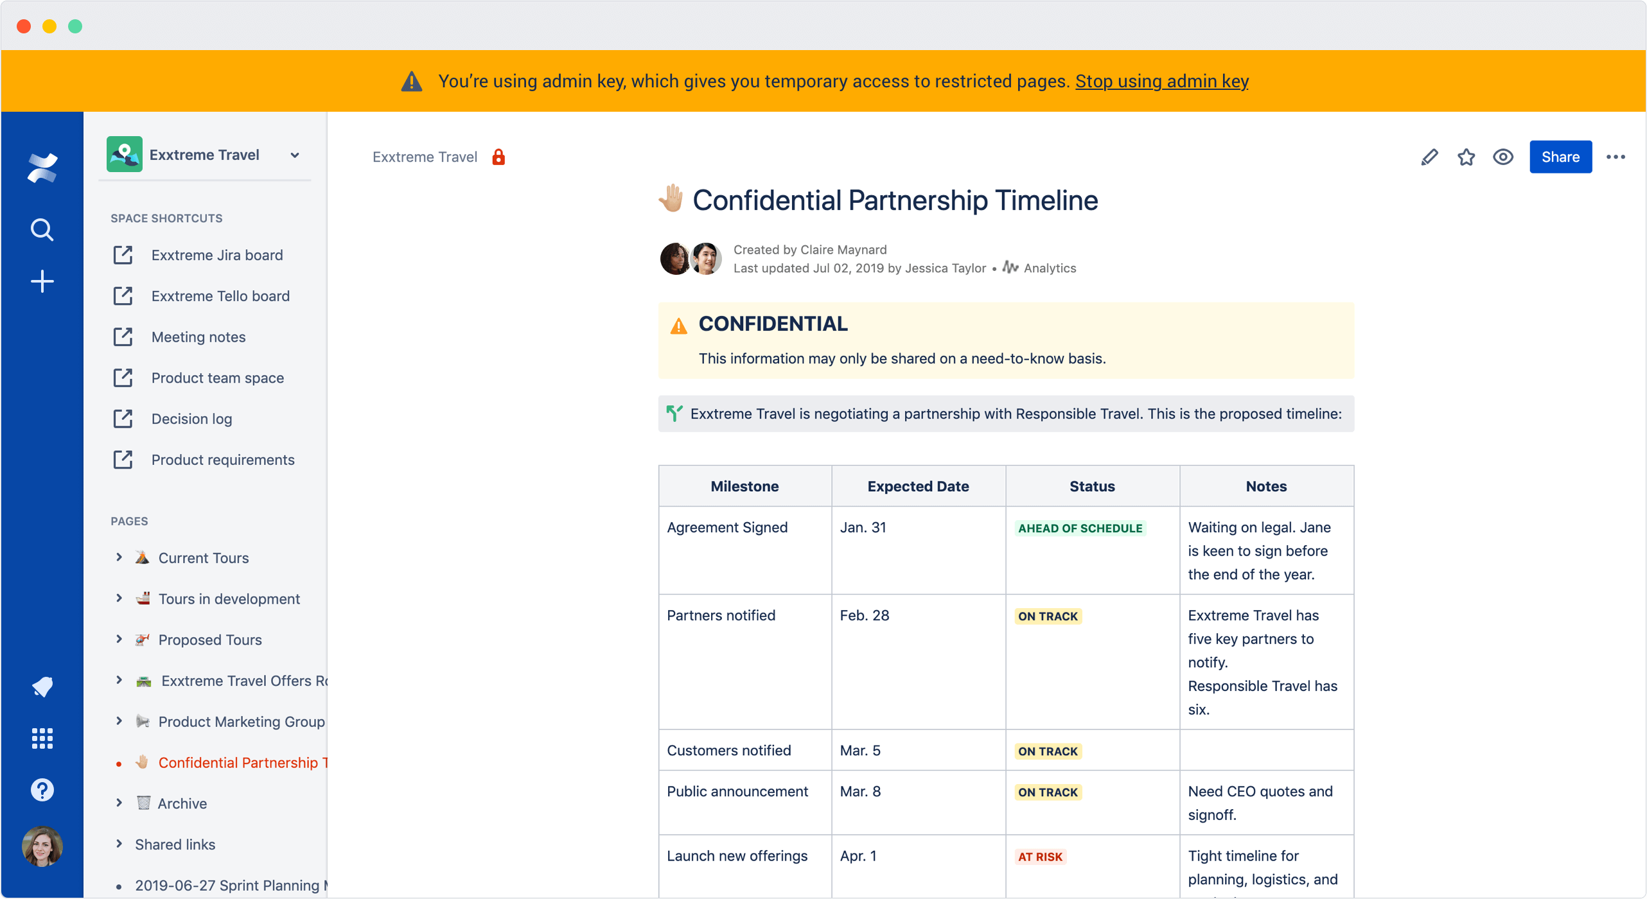This screenshot has width=1647, height=899.
Task: Click the Stop using admin key link
Action: point(1161,81)
